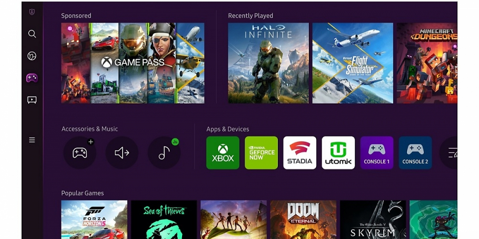Click the Accessories & Music heading
Image resolution: width=479 pixels, height=239 pixels.
(90, 129)
